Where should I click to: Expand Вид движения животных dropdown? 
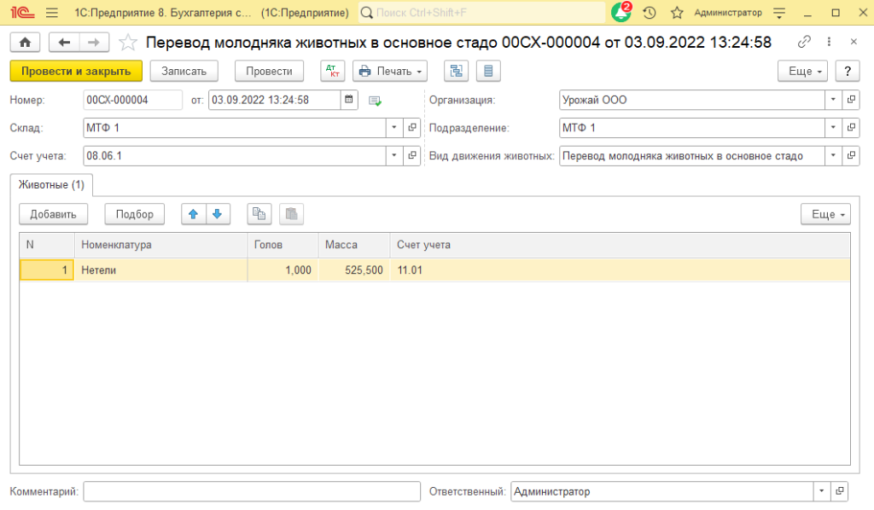pyautogui.click(x=833, y=156)
